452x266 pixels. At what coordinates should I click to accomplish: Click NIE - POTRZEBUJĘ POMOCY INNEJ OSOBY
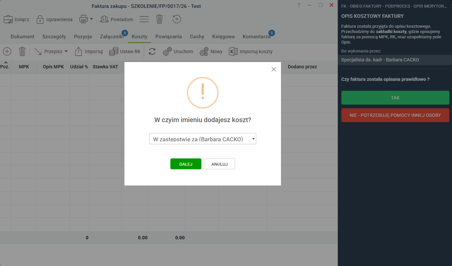[395, 115]
